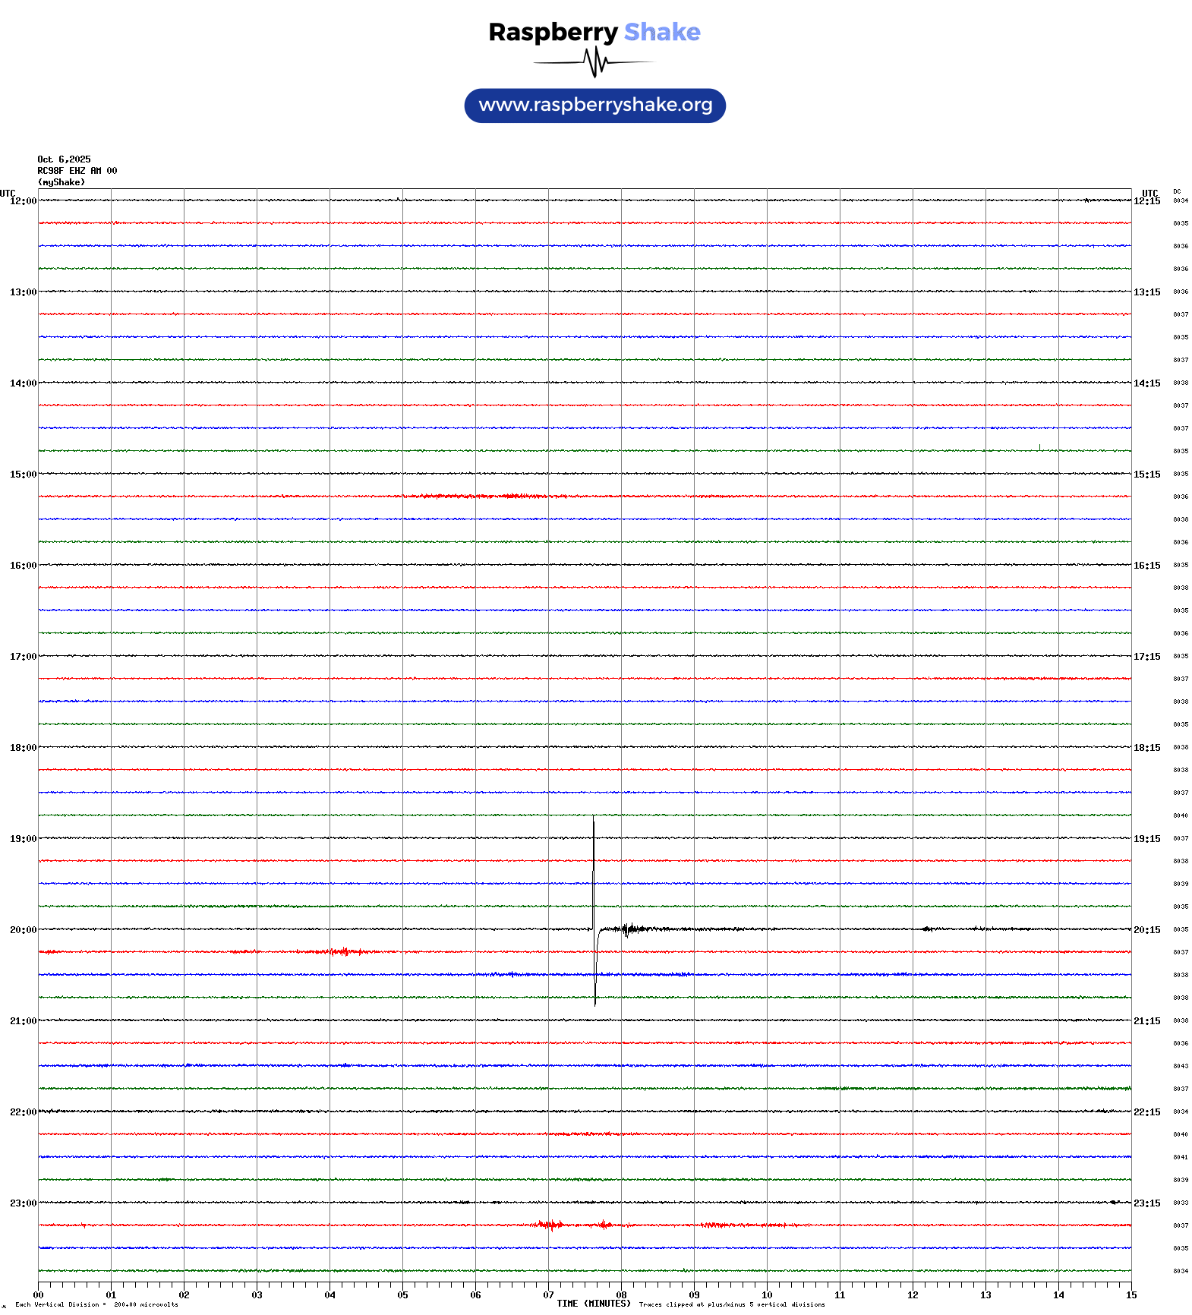The image size is (1192, 1315).
Task: Click the 'Oct 6,2025' date label
Action: (64, 159)
